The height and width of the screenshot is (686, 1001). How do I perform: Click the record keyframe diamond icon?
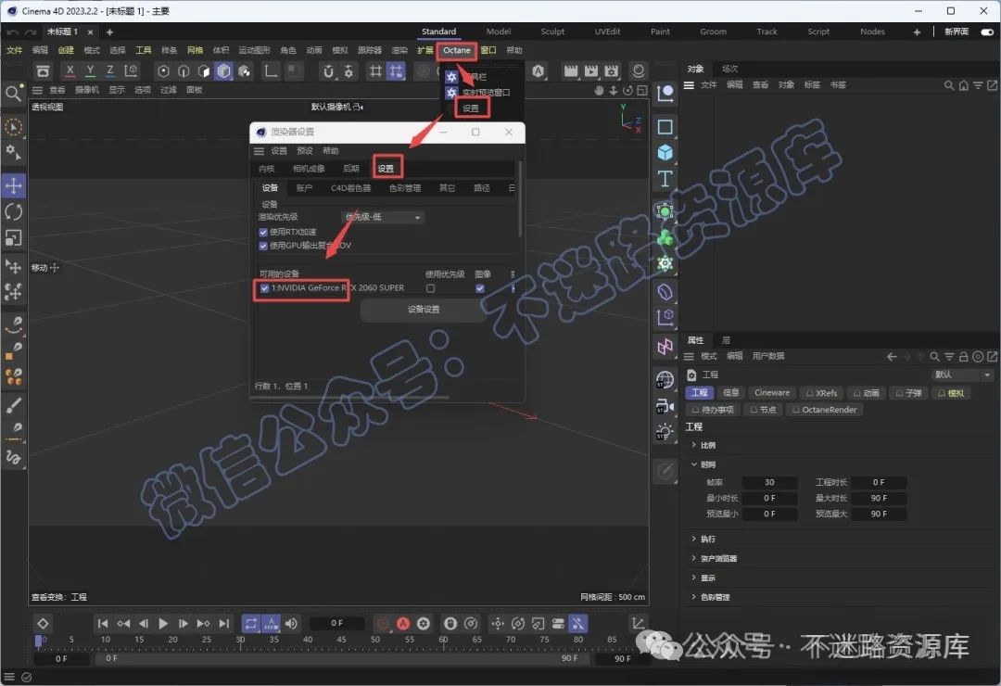click(43, 623)
